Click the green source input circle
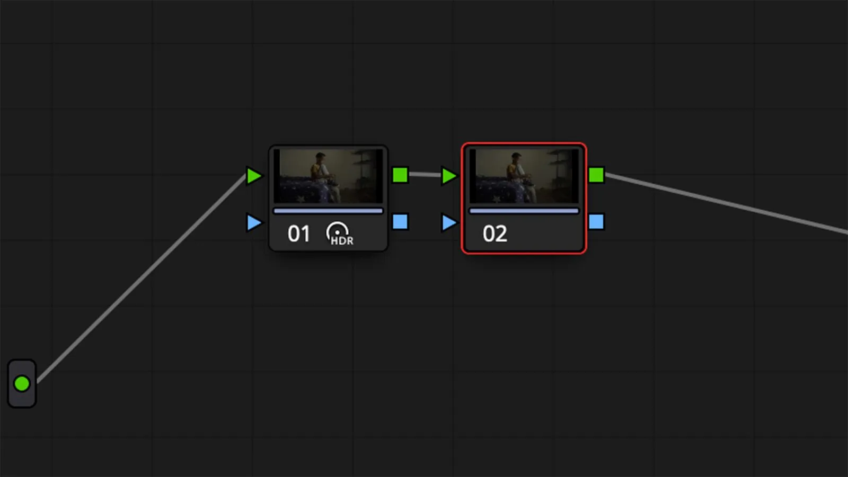The image size is (848, 477). pyautogui.click(x=22, y=383)
